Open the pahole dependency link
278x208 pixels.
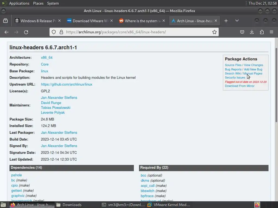pos(17,175)
